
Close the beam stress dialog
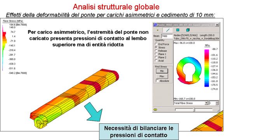(217, 25)
